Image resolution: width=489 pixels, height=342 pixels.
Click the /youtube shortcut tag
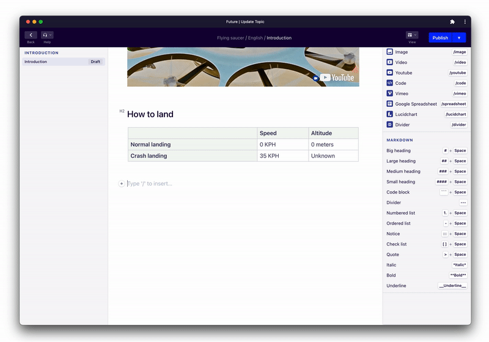tap(457, 73)
